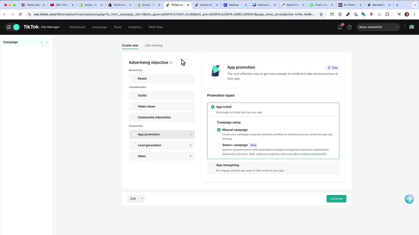The image size is (419, 235).
Task: Open the Chrome profile avatar
Action: (x=407, y=14)
